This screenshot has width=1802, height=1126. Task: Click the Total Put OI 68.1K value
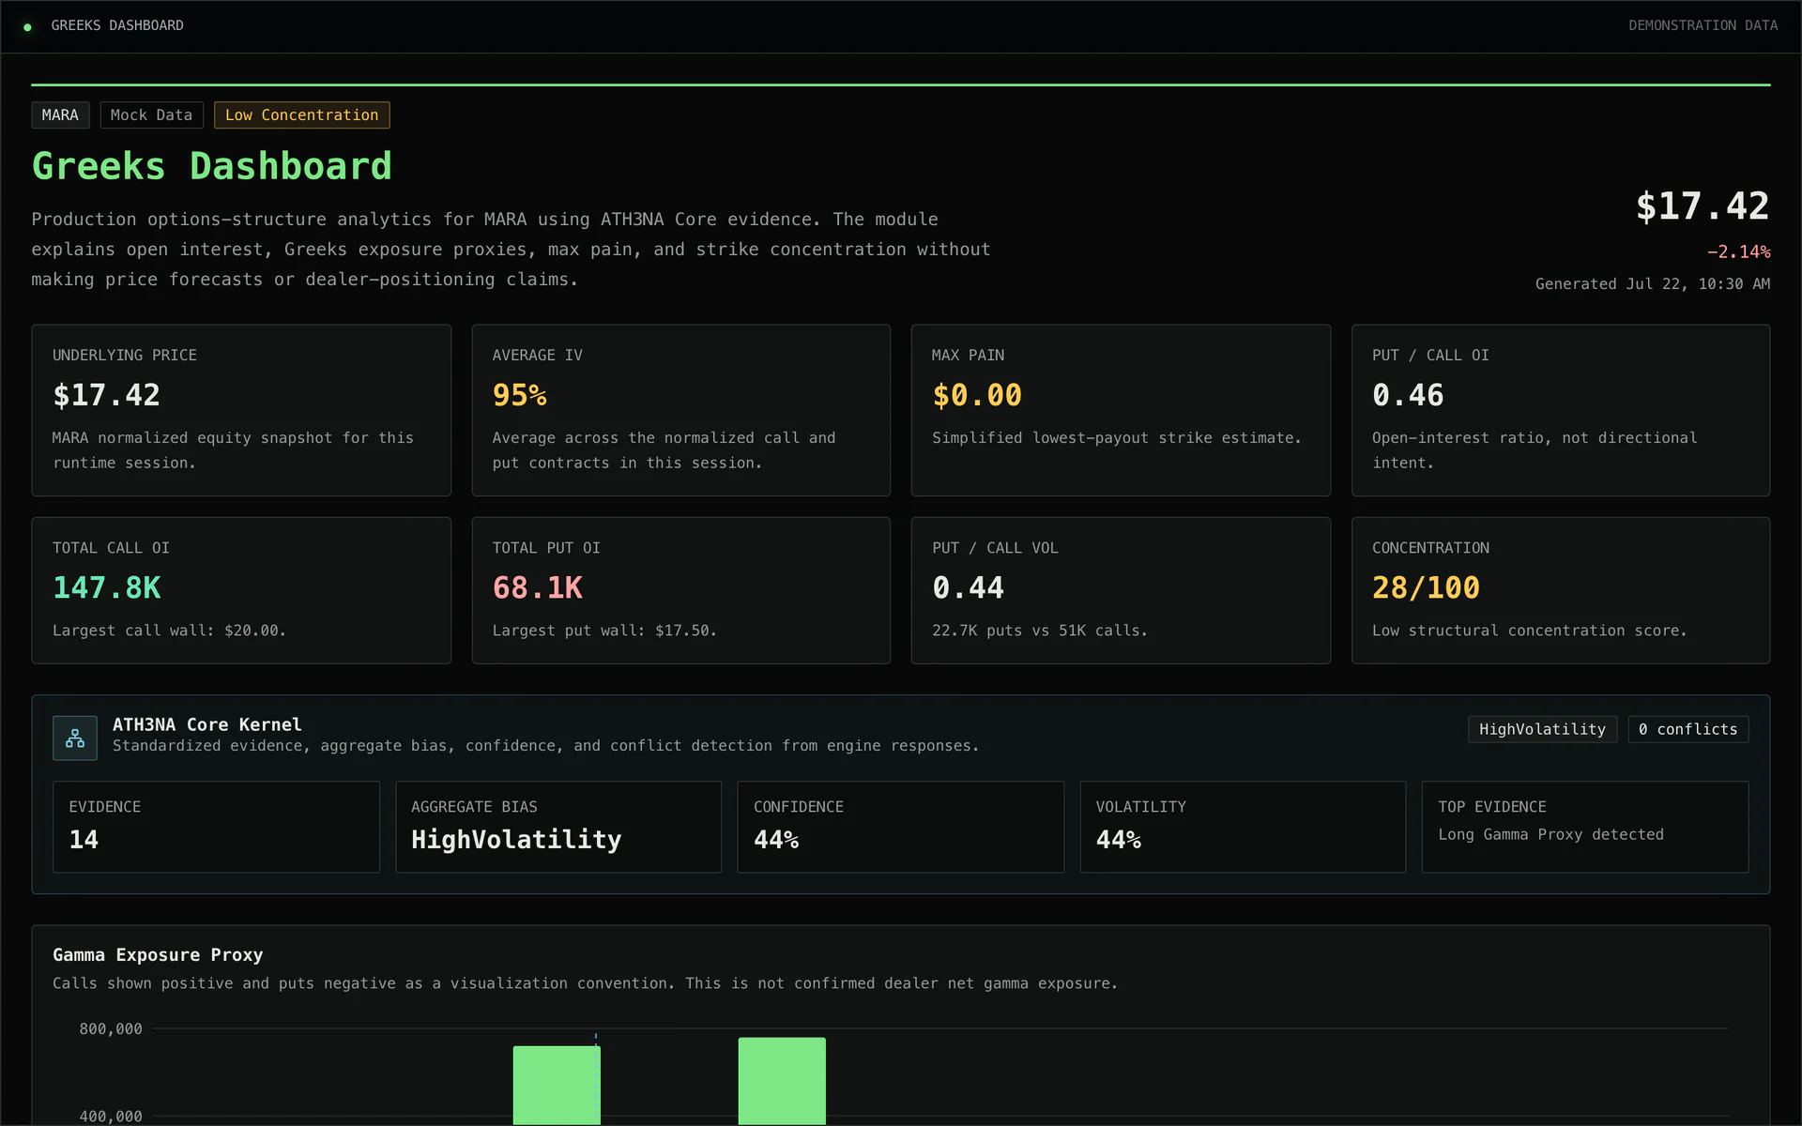coord(538,587)
